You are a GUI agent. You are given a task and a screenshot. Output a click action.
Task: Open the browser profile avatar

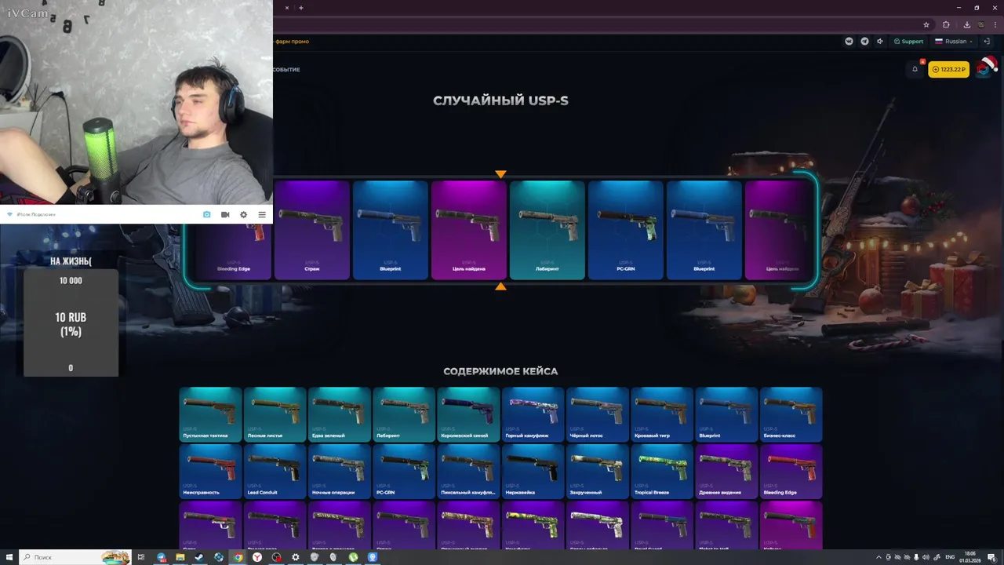pyautogui.click(x=980, y=24)
